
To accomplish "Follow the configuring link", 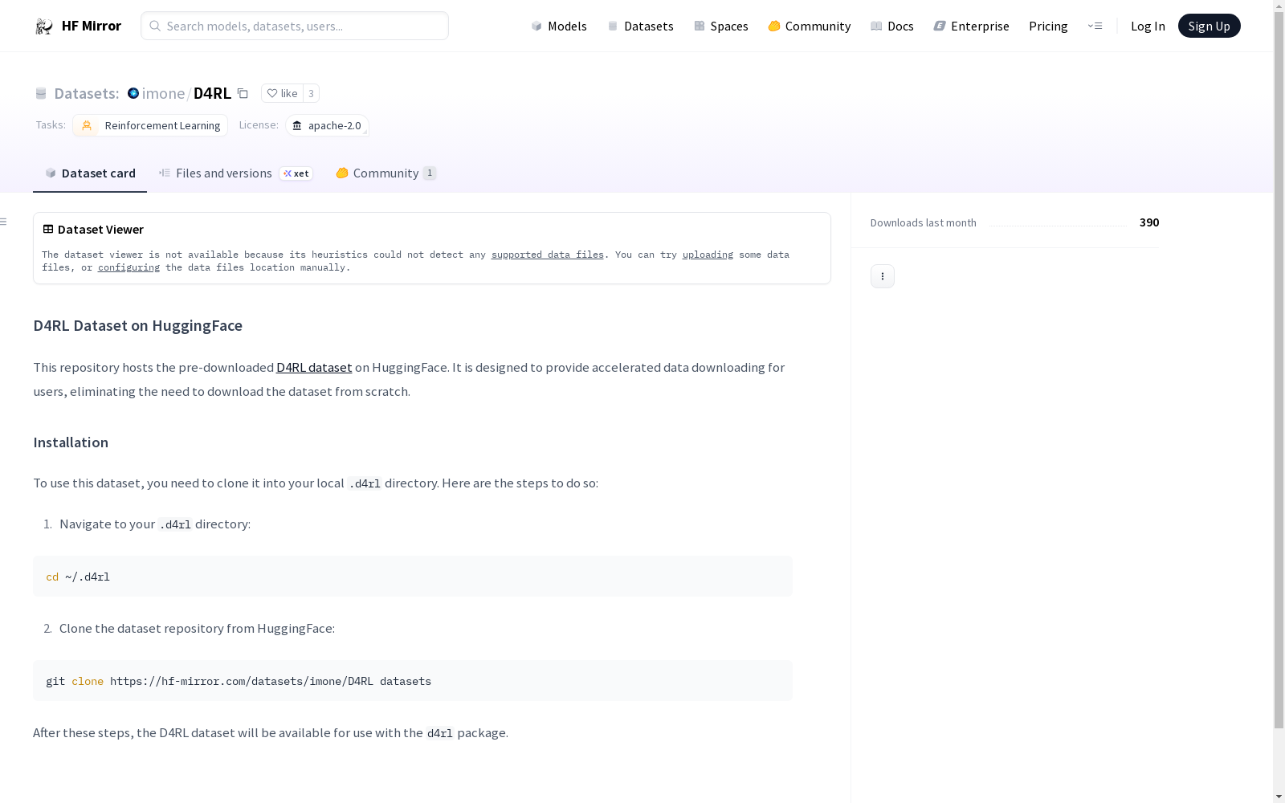I will tap(128, 267).
